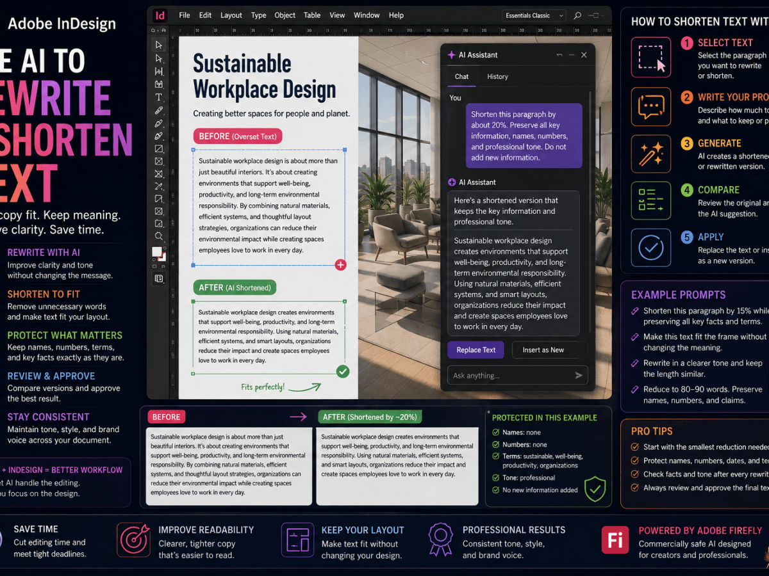Close the AI Assistant panel
The image size is (769, 576).
(584, 55)
